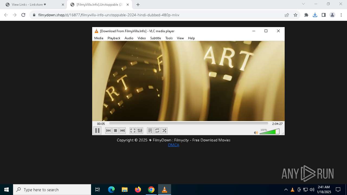Open File Explorer from taskbar
The width and height of the screenshot is (347, 195).
tap(124, 190)
